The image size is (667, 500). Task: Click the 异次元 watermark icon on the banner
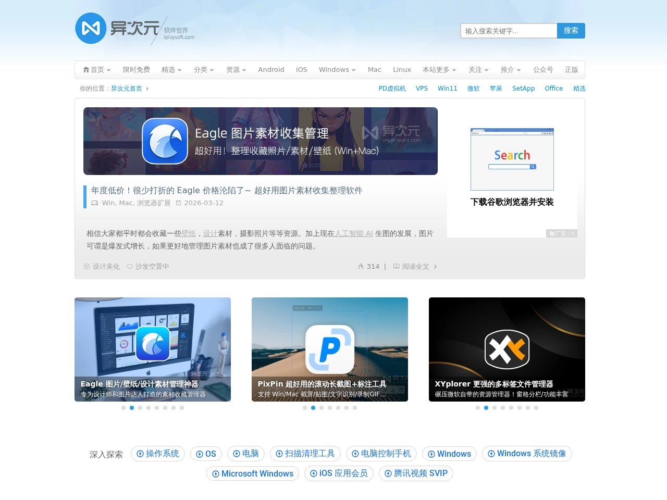tap(369, 133)
